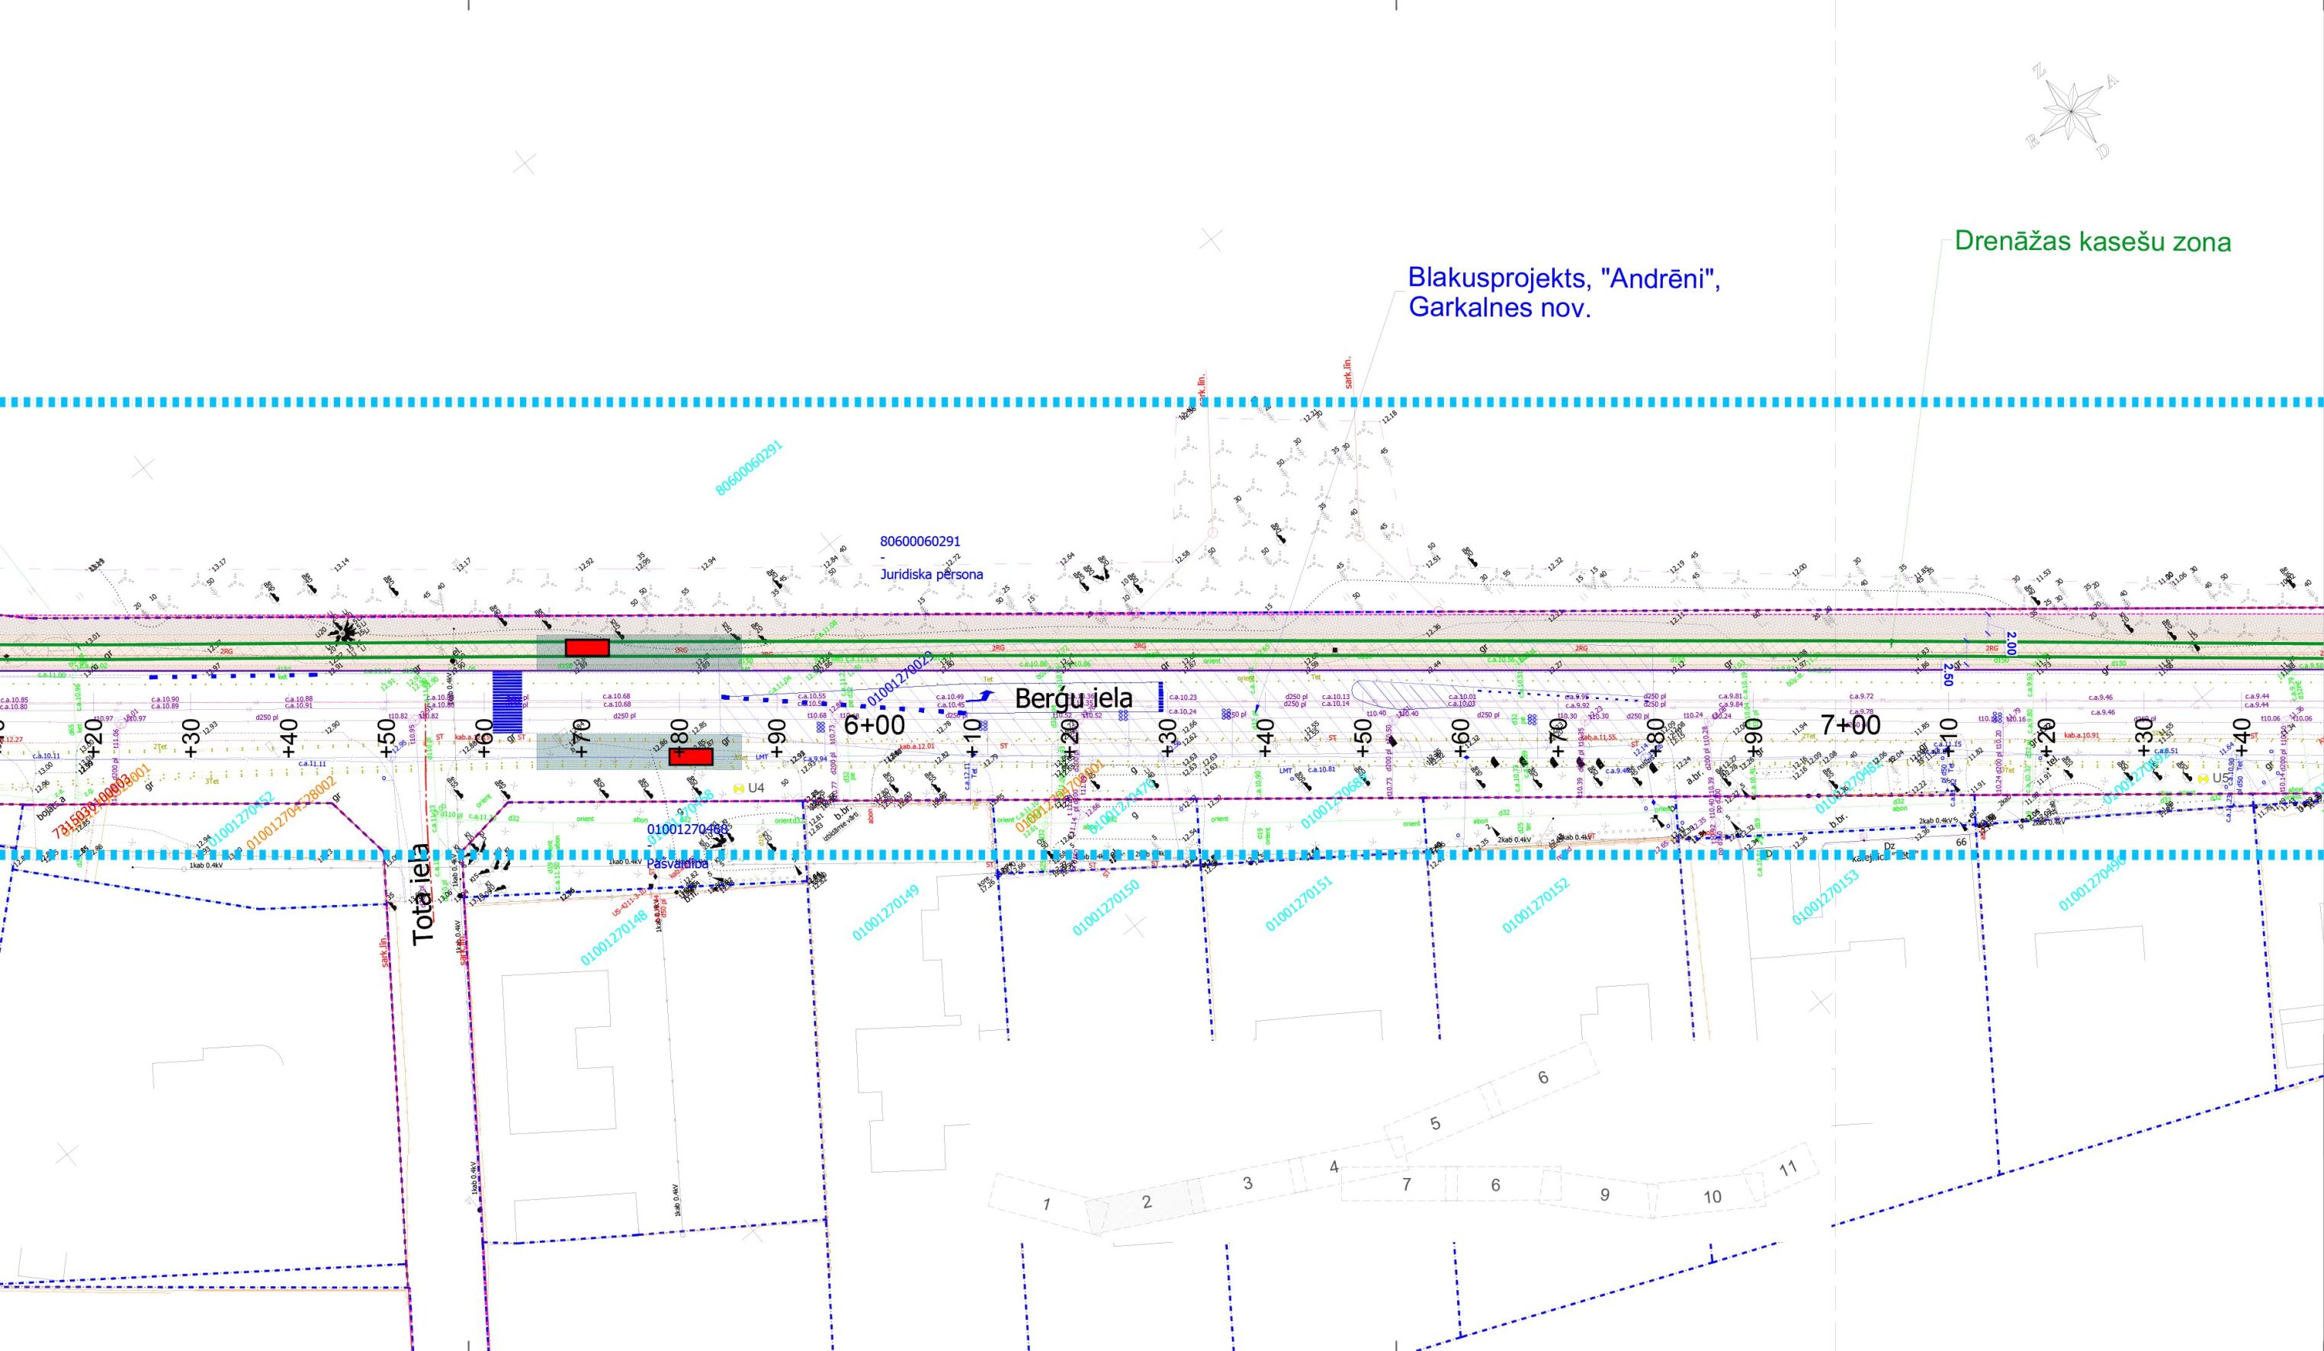Select the upper red rectangle marker
This screenshot has width=2324, height=1351.
[x=587, y=647]
